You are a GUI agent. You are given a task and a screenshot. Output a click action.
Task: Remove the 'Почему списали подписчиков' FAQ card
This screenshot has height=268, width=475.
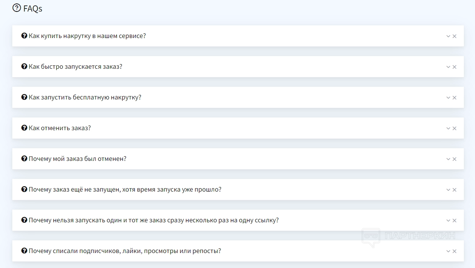click(x=455, y=251)
